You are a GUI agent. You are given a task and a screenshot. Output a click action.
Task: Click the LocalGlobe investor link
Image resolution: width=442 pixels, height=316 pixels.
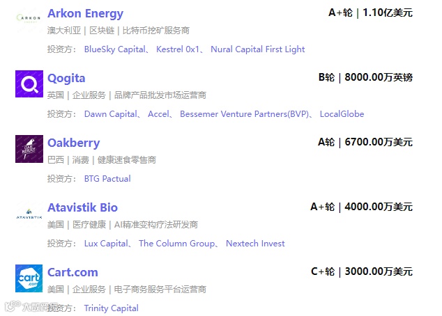(x=342, y=114)
